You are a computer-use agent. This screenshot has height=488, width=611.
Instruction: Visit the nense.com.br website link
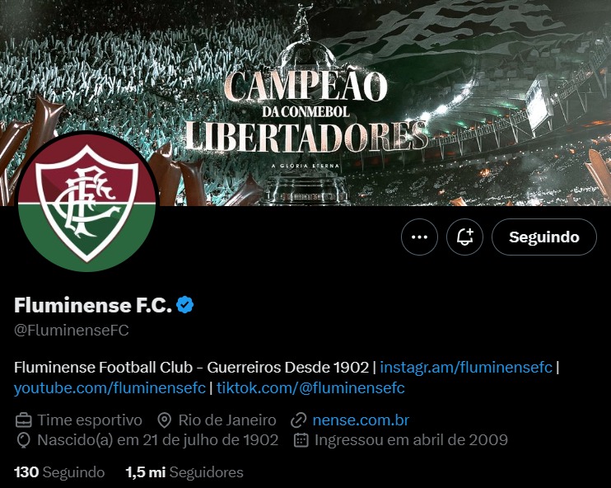pyautogui.click(x=361, y=420)
